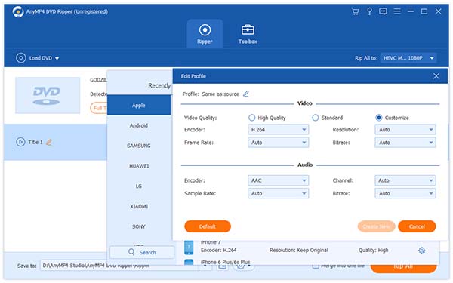Viewport: 453px width, 283px height.
Task: Click the Create New button
Action: 376,226
